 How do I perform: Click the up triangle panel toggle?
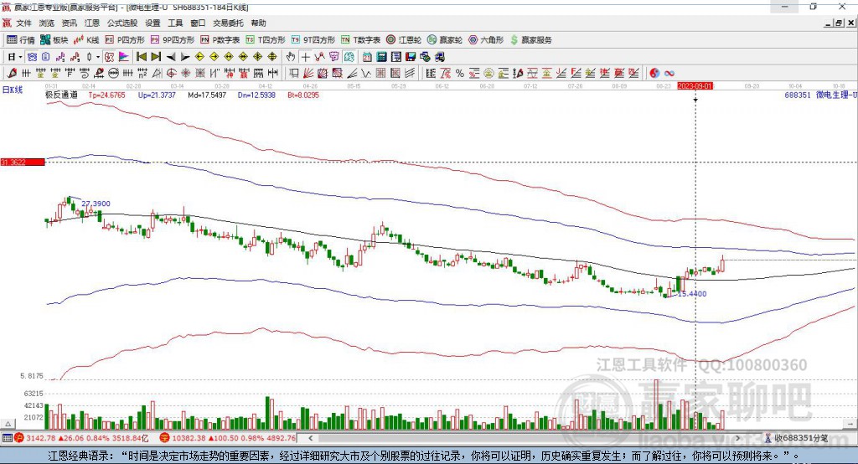8,424
